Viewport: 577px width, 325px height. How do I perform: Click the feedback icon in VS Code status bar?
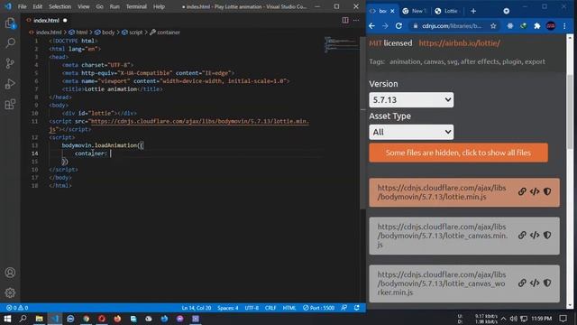tap(344, 308)
